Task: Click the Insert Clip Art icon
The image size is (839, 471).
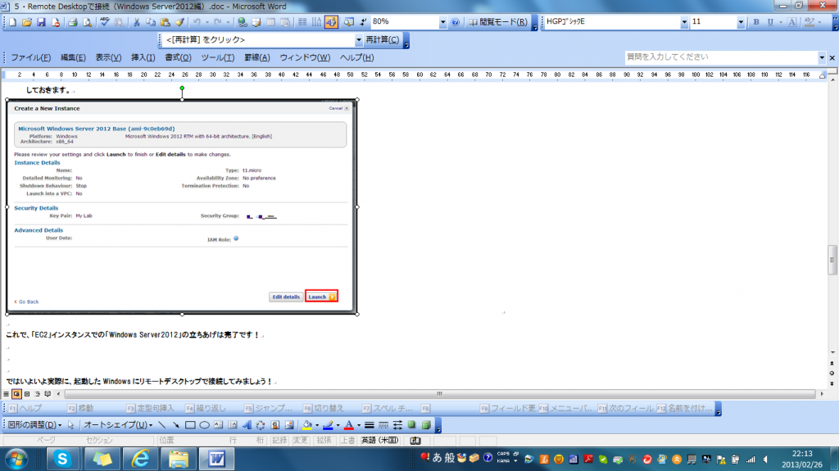Action: point(275,425)
